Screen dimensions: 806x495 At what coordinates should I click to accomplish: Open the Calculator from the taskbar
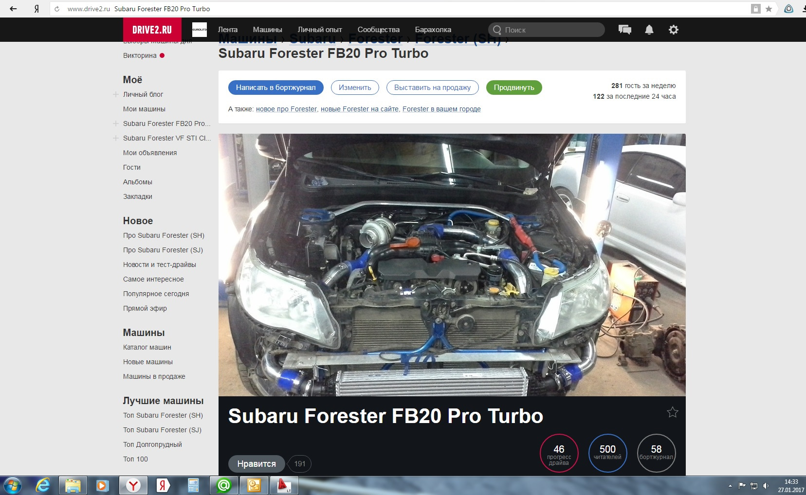[x=193, y=485]
